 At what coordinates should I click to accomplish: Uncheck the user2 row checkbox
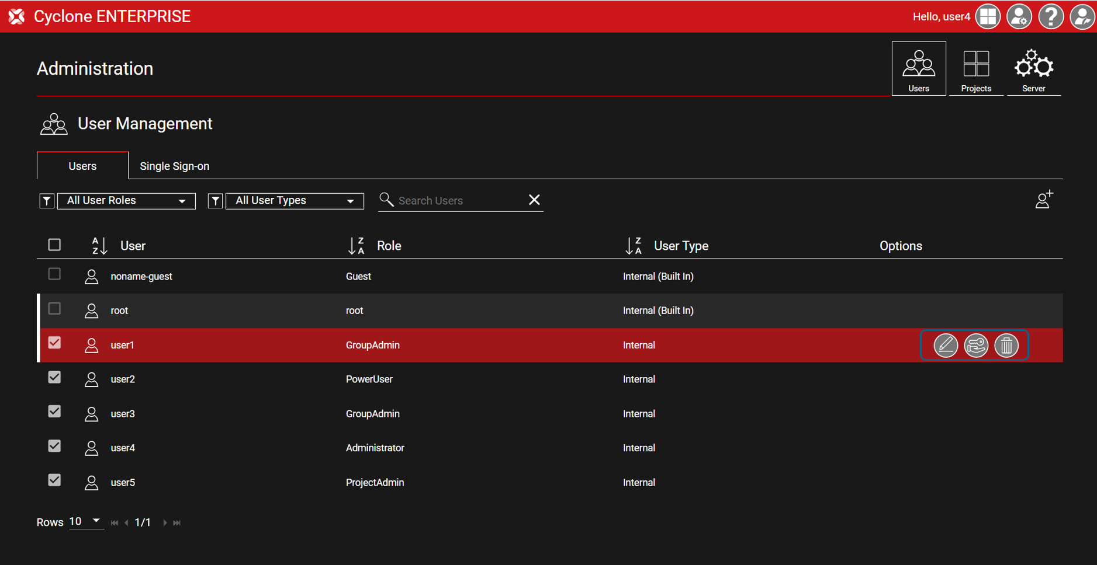(x=54, y=378)
